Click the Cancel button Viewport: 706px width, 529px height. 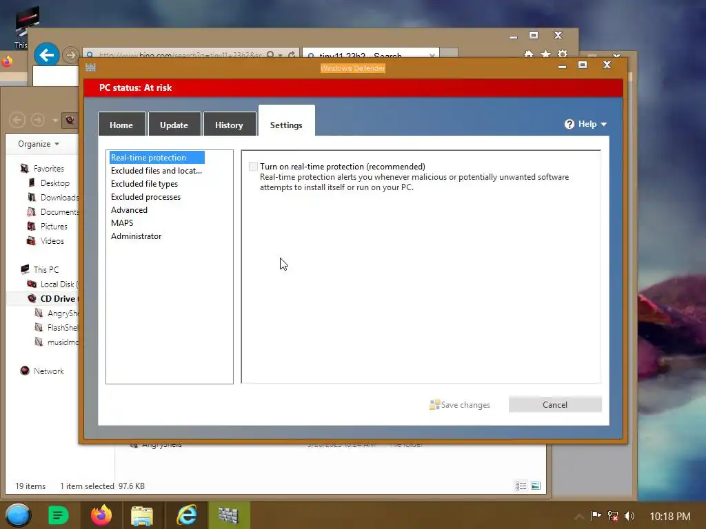(x=555, y=404)
